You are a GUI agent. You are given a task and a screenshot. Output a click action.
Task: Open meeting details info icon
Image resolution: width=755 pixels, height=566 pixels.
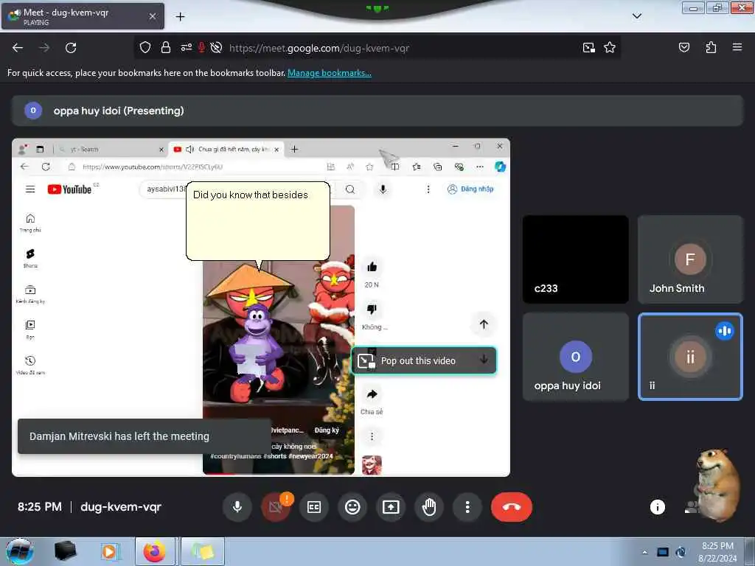[x=657, y=507]
